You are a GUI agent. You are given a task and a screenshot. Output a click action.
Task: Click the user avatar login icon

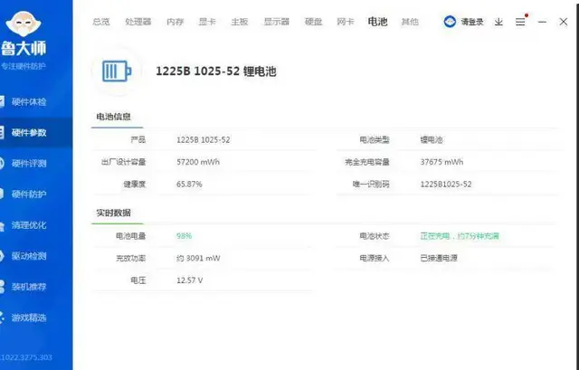tap(450, 22)
